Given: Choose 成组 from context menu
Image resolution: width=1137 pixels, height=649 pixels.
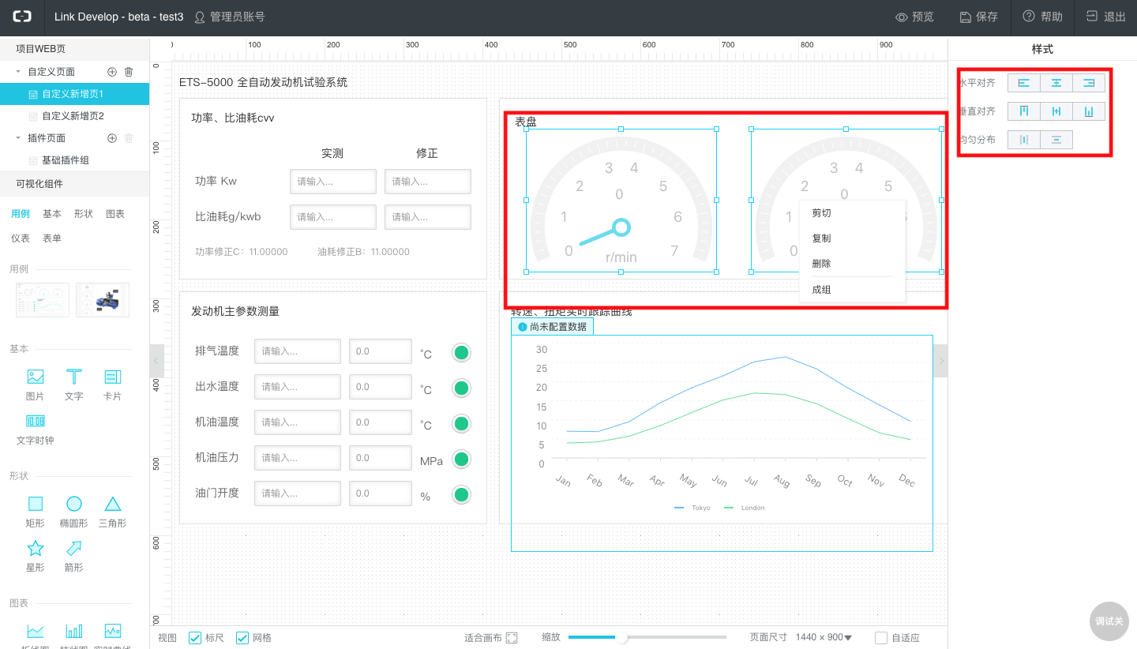Looking at the screenshot, I should [x=852, y=290].
